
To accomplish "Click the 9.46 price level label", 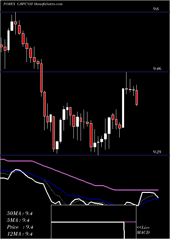I will 157,69.
